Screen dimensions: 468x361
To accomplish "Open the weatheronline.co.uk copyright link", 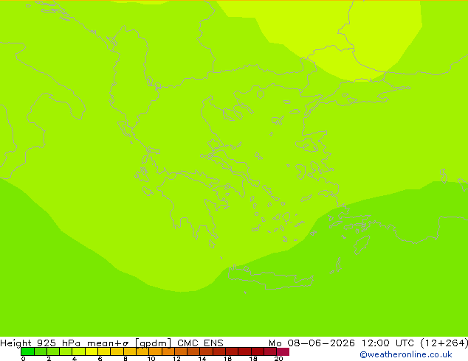I will [405, 354].
